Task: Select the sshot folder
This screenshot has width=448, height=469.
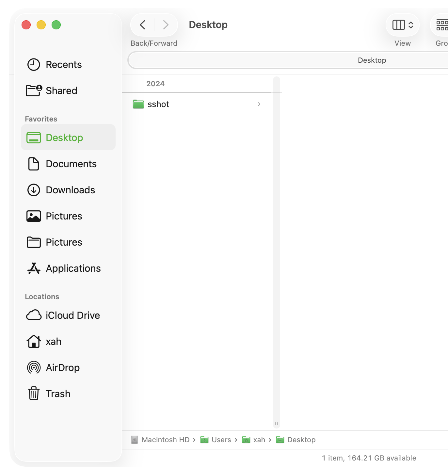Action: pyautogui.click(x=158, y=104)
